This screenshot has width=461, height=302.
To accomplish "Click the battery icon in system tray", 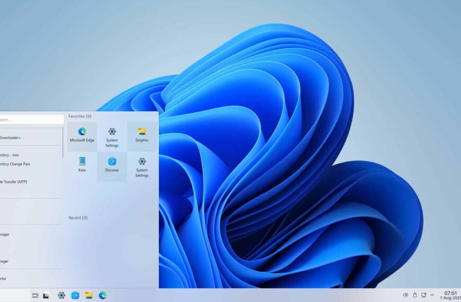I will (x=415, y=295).
